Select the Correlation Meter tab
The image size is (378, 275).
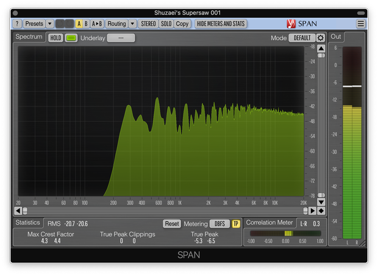tap(269, 223)
